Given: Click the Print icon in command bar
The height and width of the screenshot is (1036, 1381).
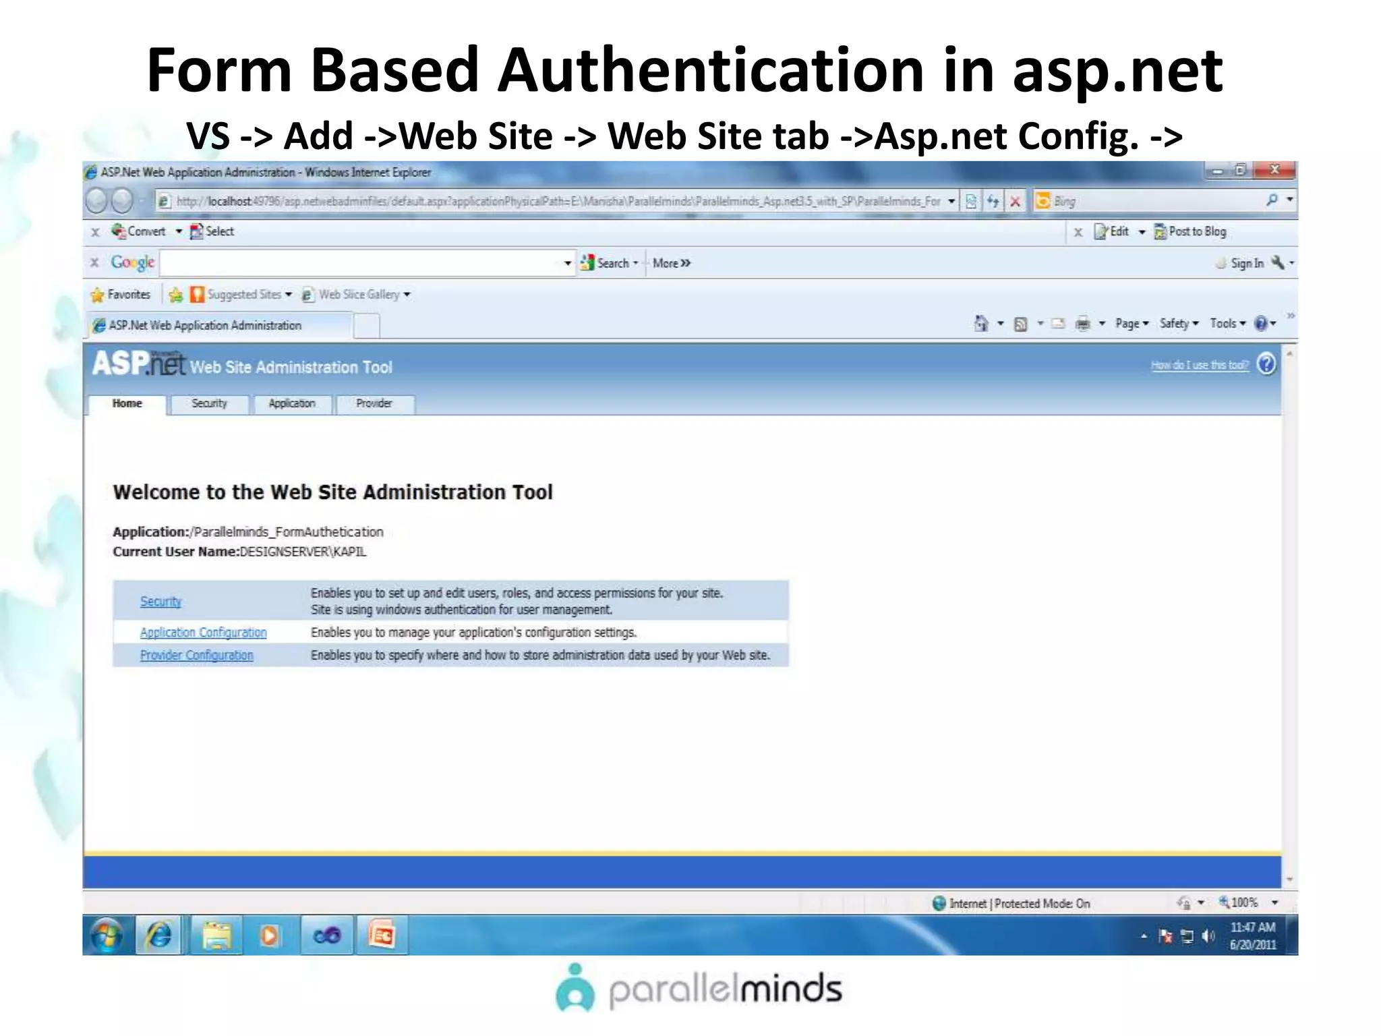Looking at the screenshot, I should click(x=1082, y=324).
